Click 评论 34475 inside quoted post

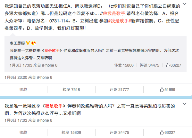point(149,65)
